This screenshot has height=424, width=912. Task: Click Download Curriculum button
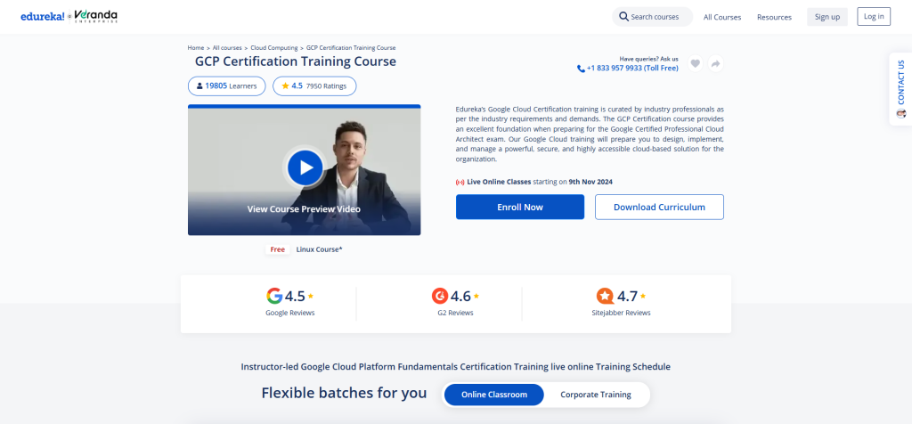click(x=659, y=207)
